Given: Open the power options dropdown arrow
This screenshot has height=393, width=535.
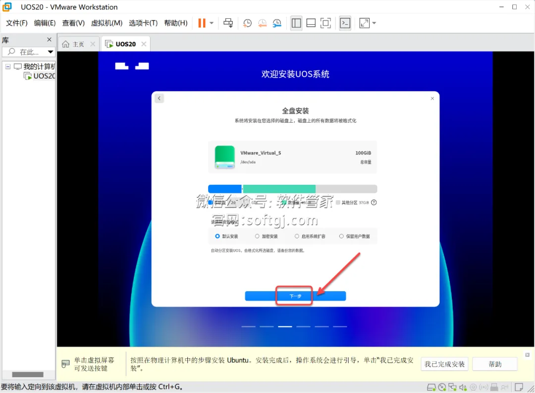Looking at the screenshot, I should point(212,23).
